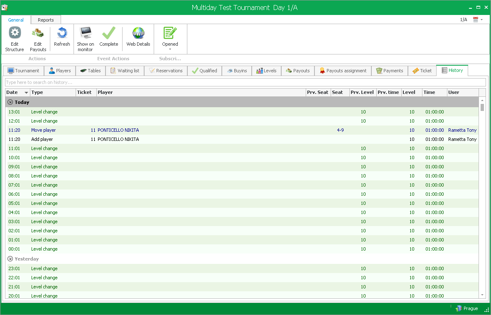
Task: Click the calendar icon beside 1/A
Action: coord(476,20)
